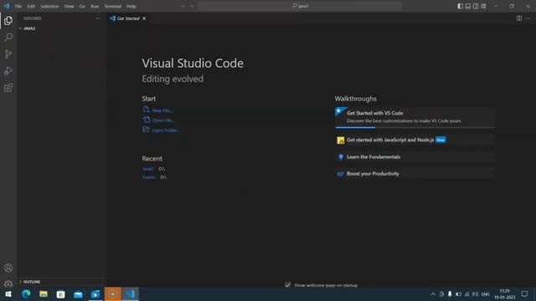
Task: Click the Open Folder... link
Action: 166,130
